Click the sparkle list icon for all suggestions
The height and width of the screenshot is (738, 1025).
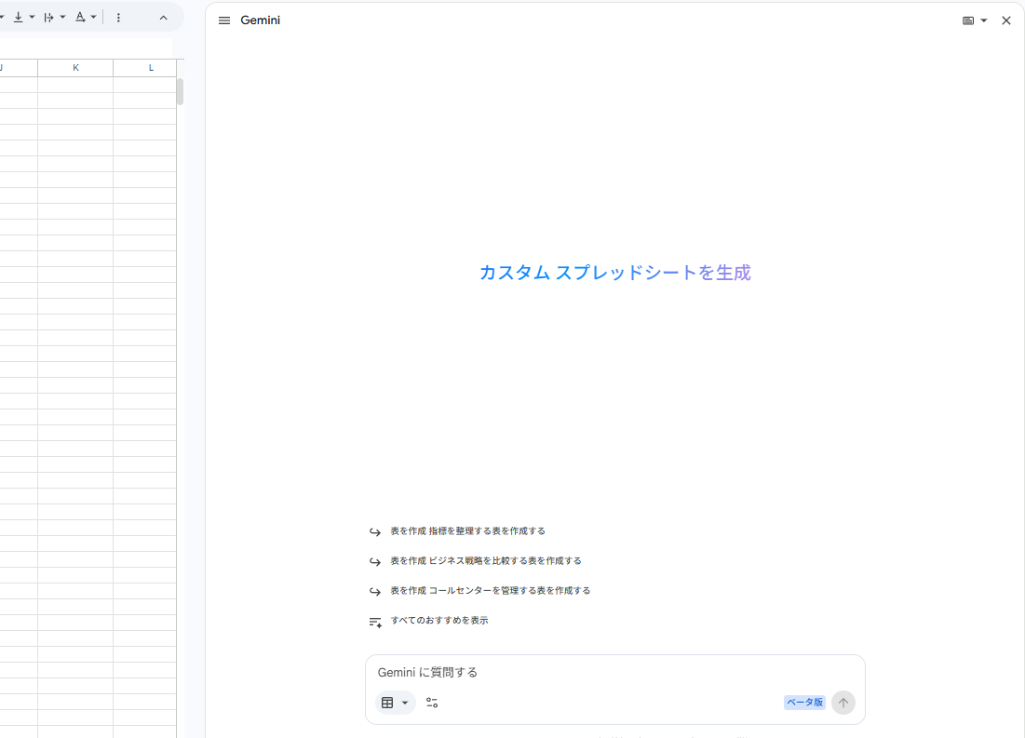[375, 623]
